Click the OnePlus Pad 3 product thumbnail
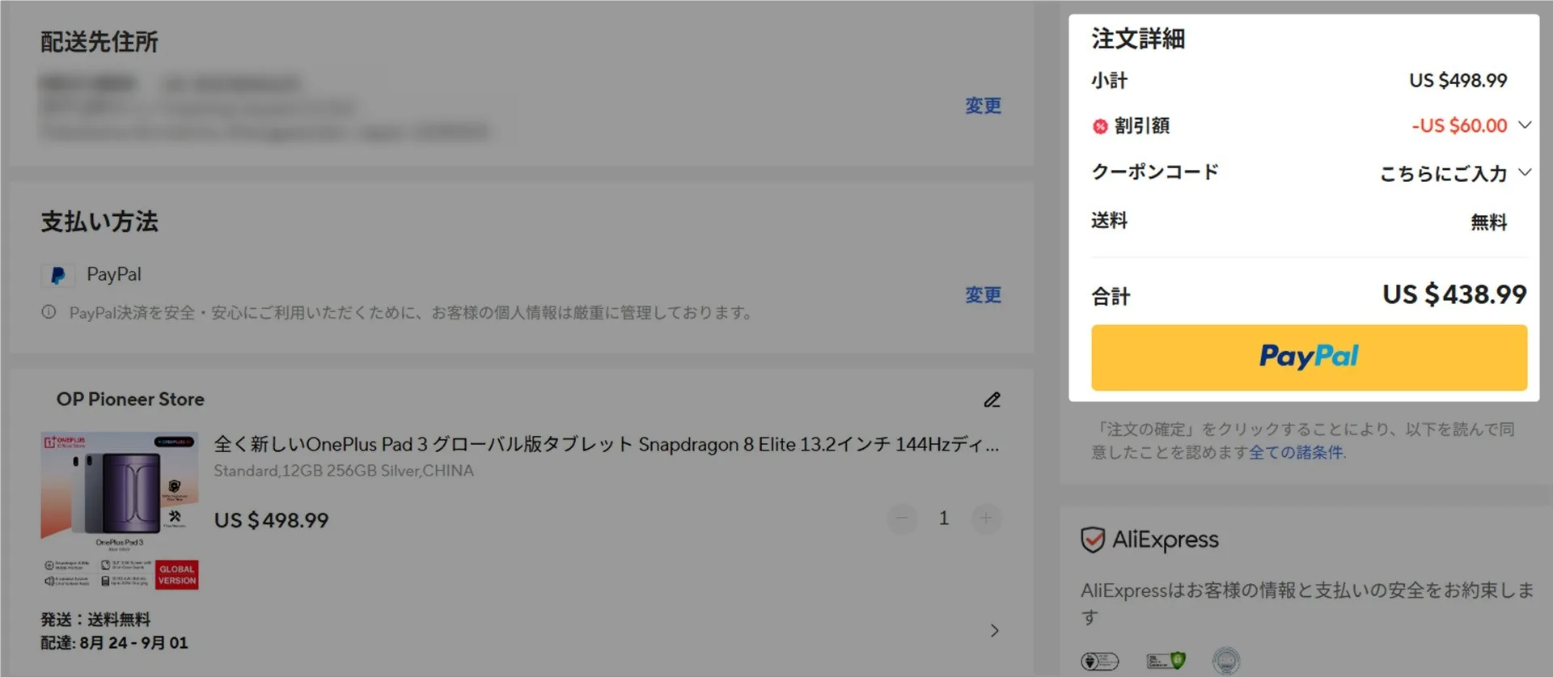The width and height of the screenshot is (1553, 677). coord(120,510)
